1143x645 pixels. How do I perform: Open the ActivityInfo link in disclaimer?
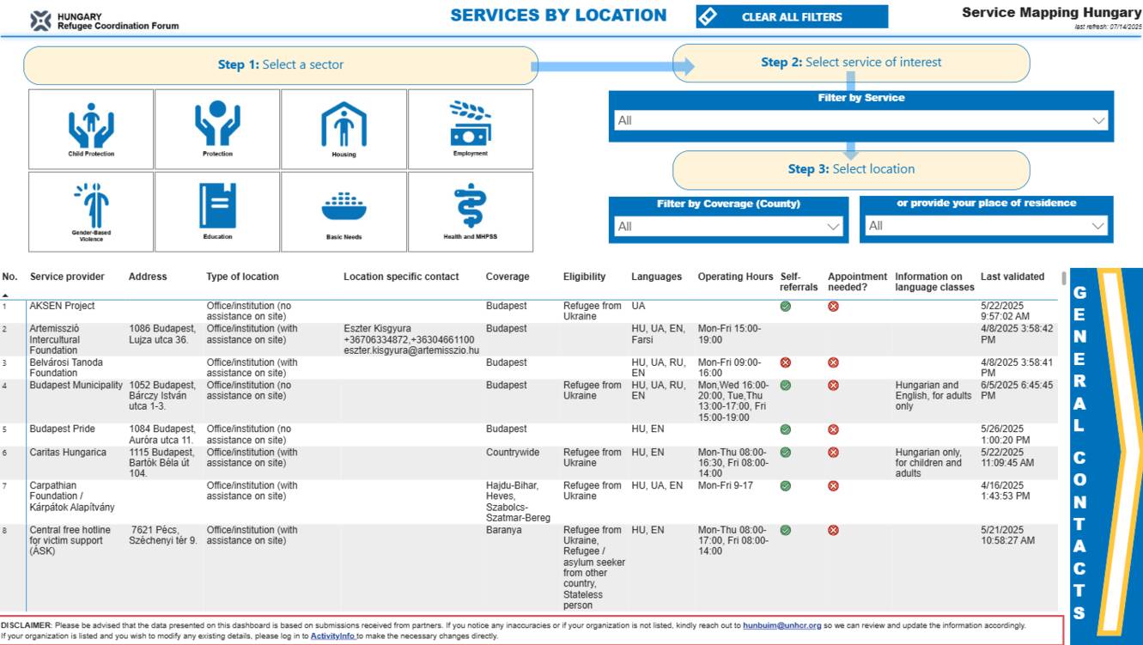tap(333, 636)
